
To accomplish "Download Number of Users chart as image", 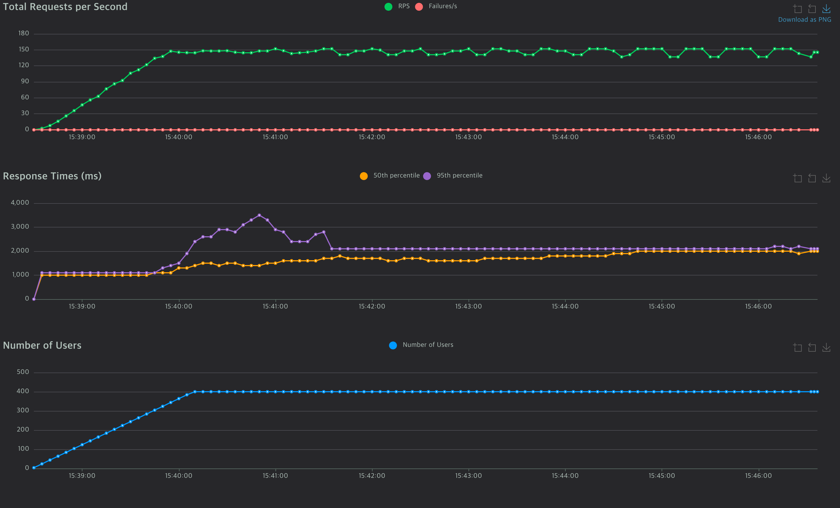I will coord(826,347).
